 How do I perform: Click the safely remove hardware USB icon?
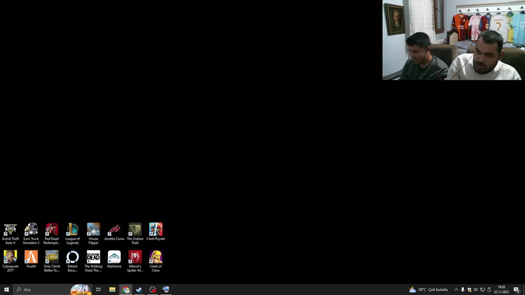pyautogui.click(x=489, y=290)
